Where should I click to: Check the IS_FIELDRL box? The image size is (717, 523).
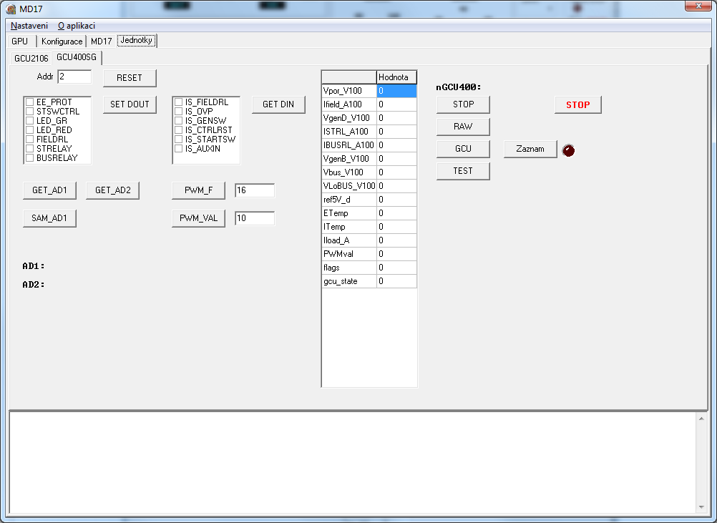179,102
